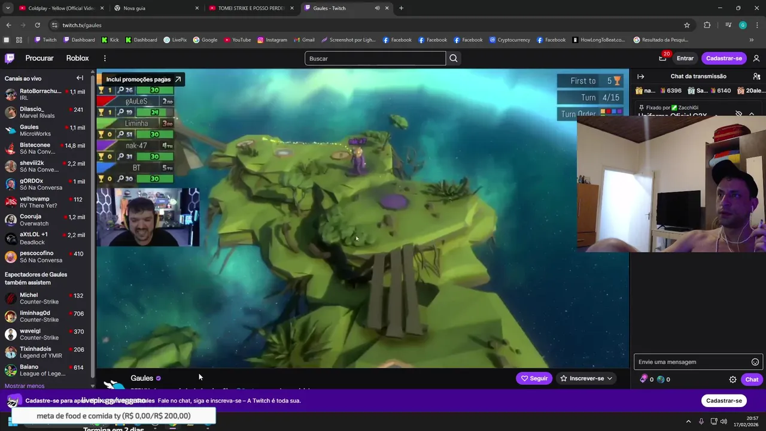Image resolution: width=766 pixels, height=431 pixels.
Task: Open the chat community users icon
Action: point(756,77)
